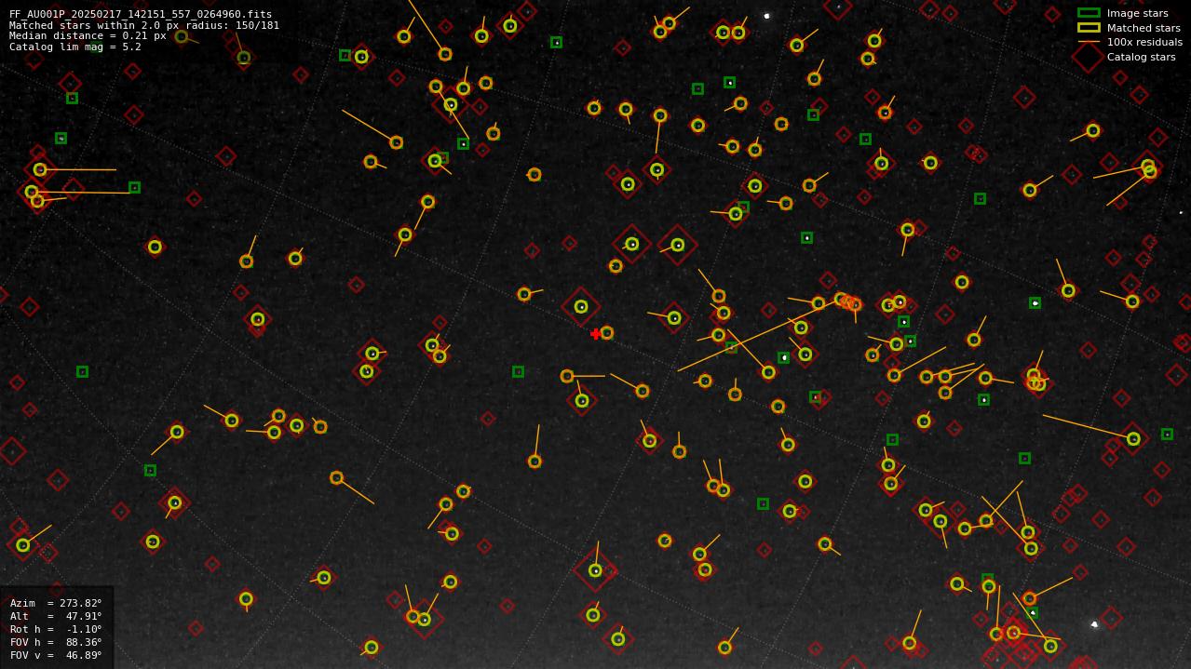This screenshot has height=669, width=1191.
Task: Click the 'Image stars' legend label
Action: (1137, 13)
